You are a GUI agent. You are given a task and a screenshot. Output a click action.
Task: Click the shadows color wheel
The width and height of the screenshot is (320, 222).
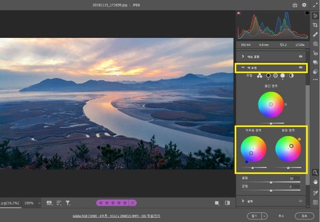coord(253,149)
